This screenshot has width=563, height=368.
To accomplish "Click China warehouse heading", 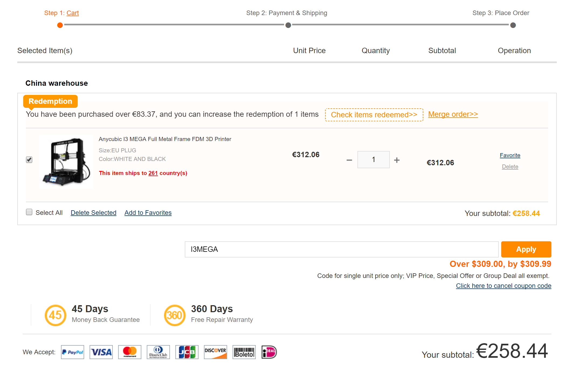I will 57,83.
